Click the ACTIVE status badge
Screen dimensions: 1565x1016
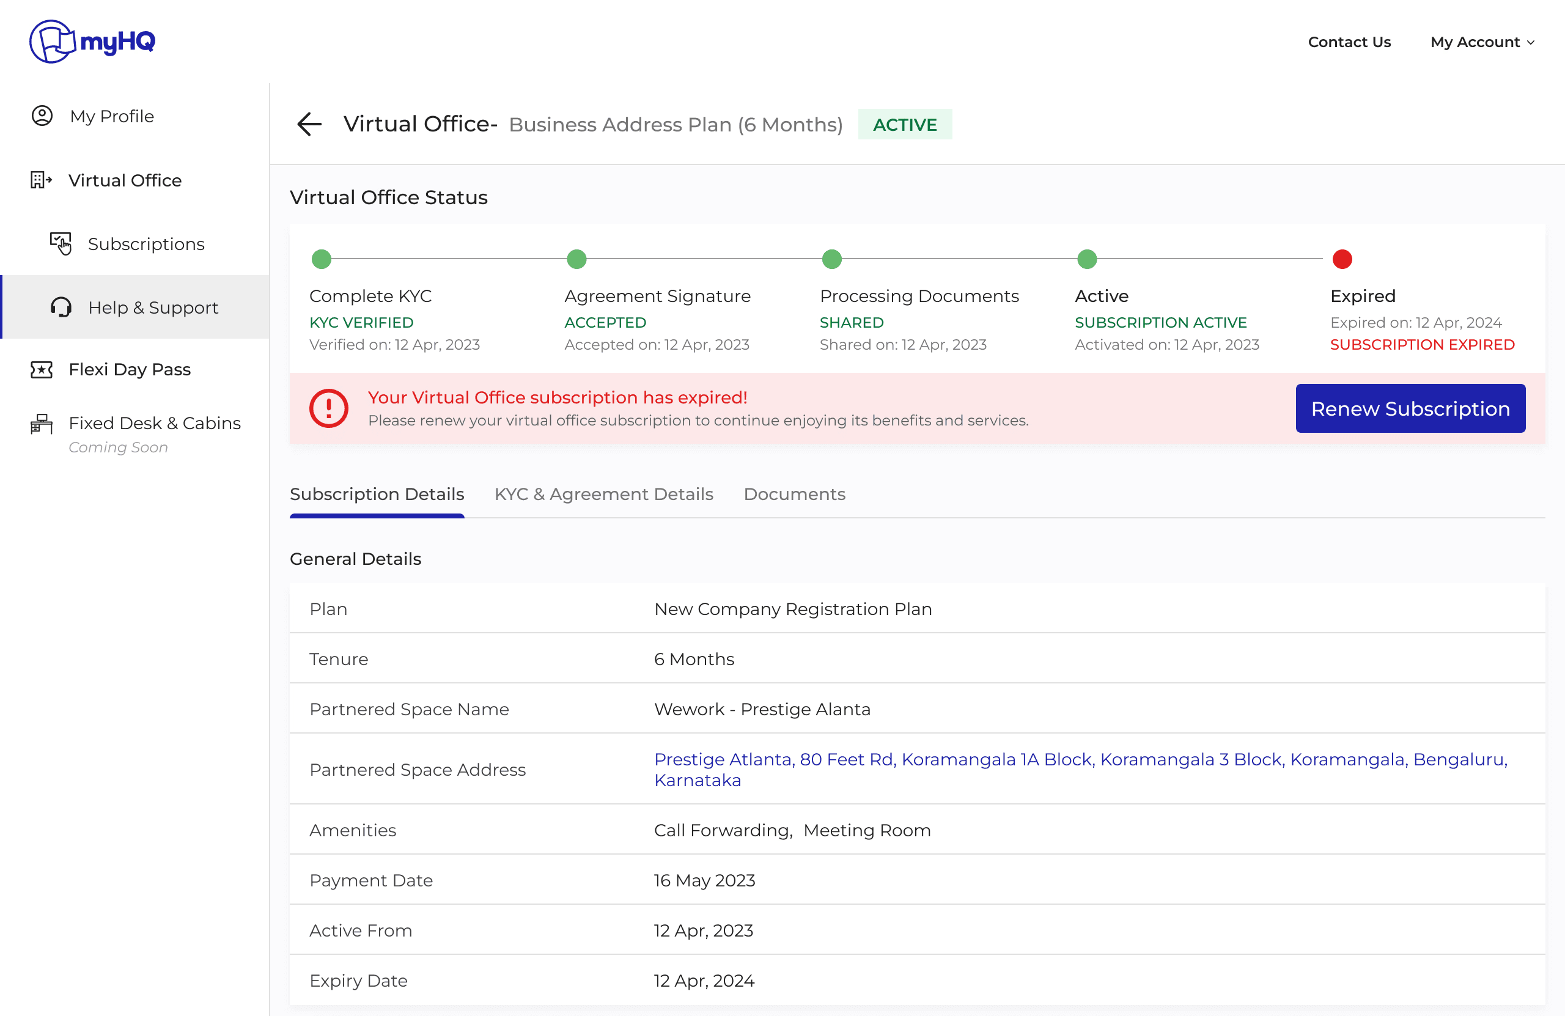pos(904,124)
